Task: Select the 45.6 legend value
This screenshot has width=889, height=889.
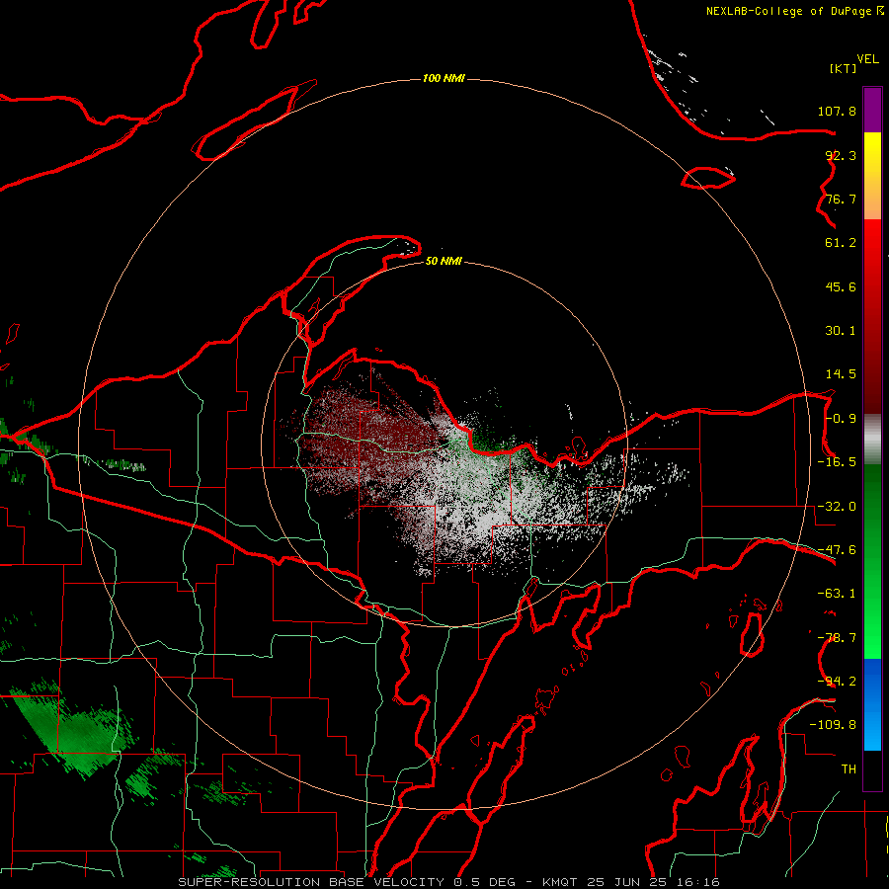Action: pos(841,286)
